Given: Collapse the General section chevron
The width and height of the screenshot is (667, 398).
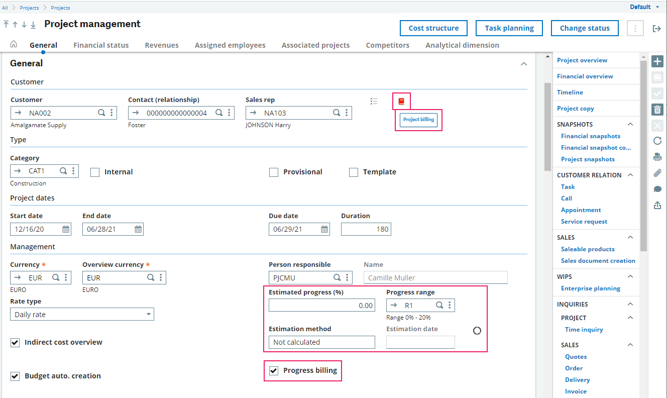Looking at the screenshot, I should click(x=523, y=64).
